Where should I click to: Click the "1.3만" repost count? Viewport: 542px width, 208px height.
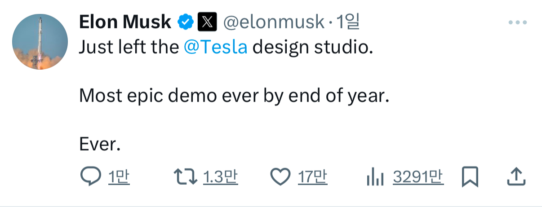tap(220, 177)
